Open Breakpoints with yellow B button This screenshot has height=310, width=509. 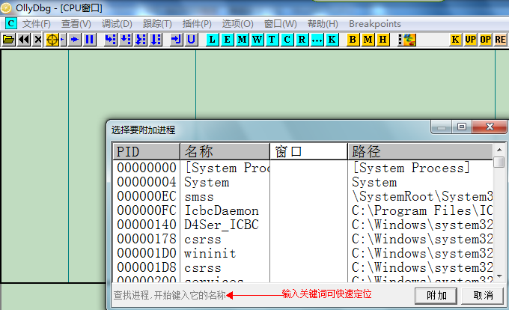click(x=353, y=40)
